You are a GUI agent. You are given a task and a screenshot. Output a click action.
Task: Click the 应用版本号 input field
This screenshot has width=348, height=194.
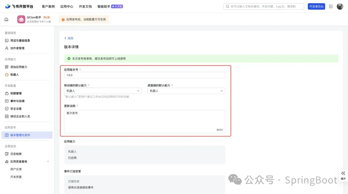(144, 75)
